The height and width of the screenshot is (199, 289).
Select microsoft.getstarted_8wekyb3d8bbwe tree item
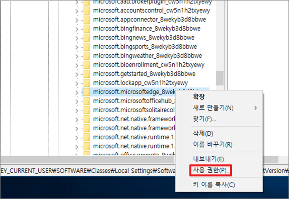click(x=144, y=74)
